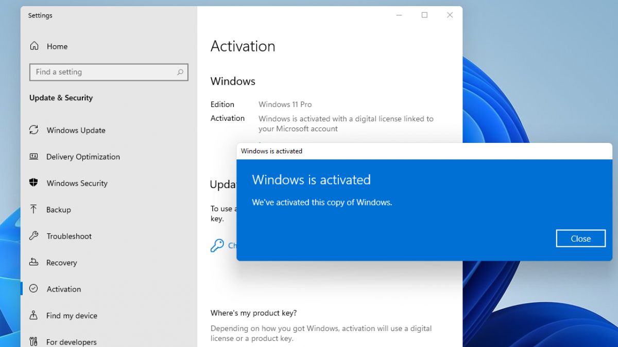Click the Delivery Optimization icon
The image size is (618, 347).
click(34, 157)
